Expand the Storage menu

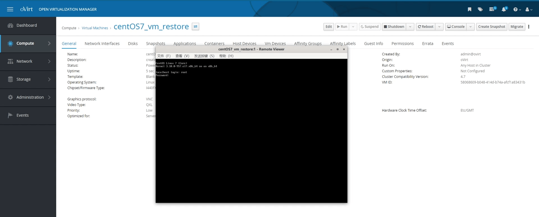28,79
